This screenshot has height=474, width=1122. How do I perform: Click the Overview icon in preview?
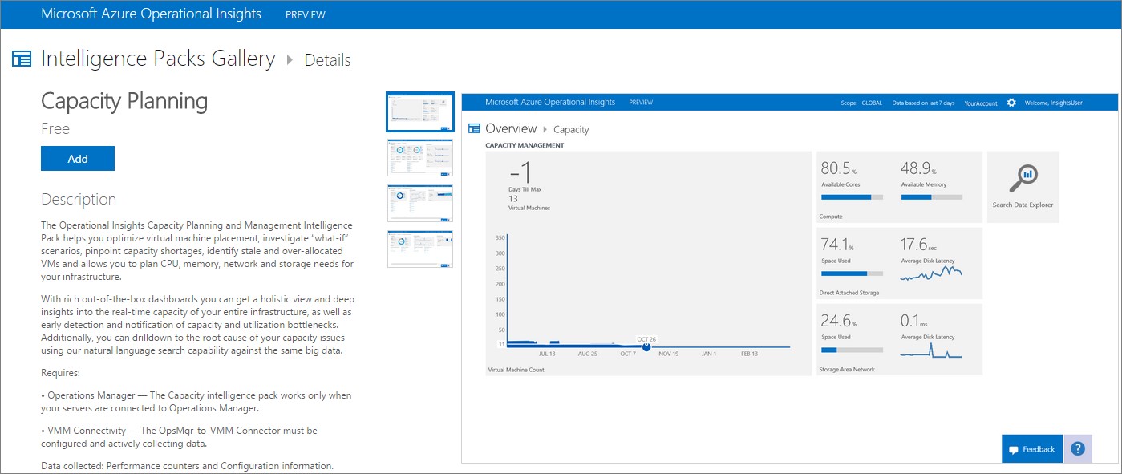tap(474, 128)
